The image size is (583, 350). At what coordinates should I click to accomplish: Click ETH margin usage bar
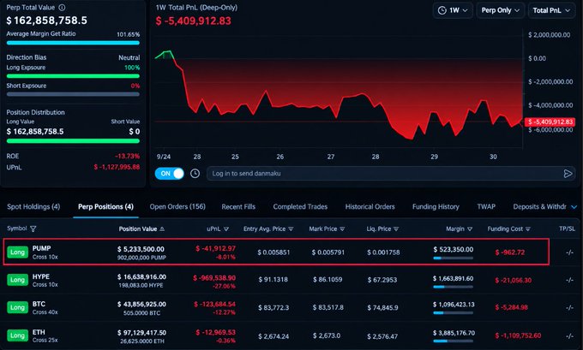pos(454,341)
